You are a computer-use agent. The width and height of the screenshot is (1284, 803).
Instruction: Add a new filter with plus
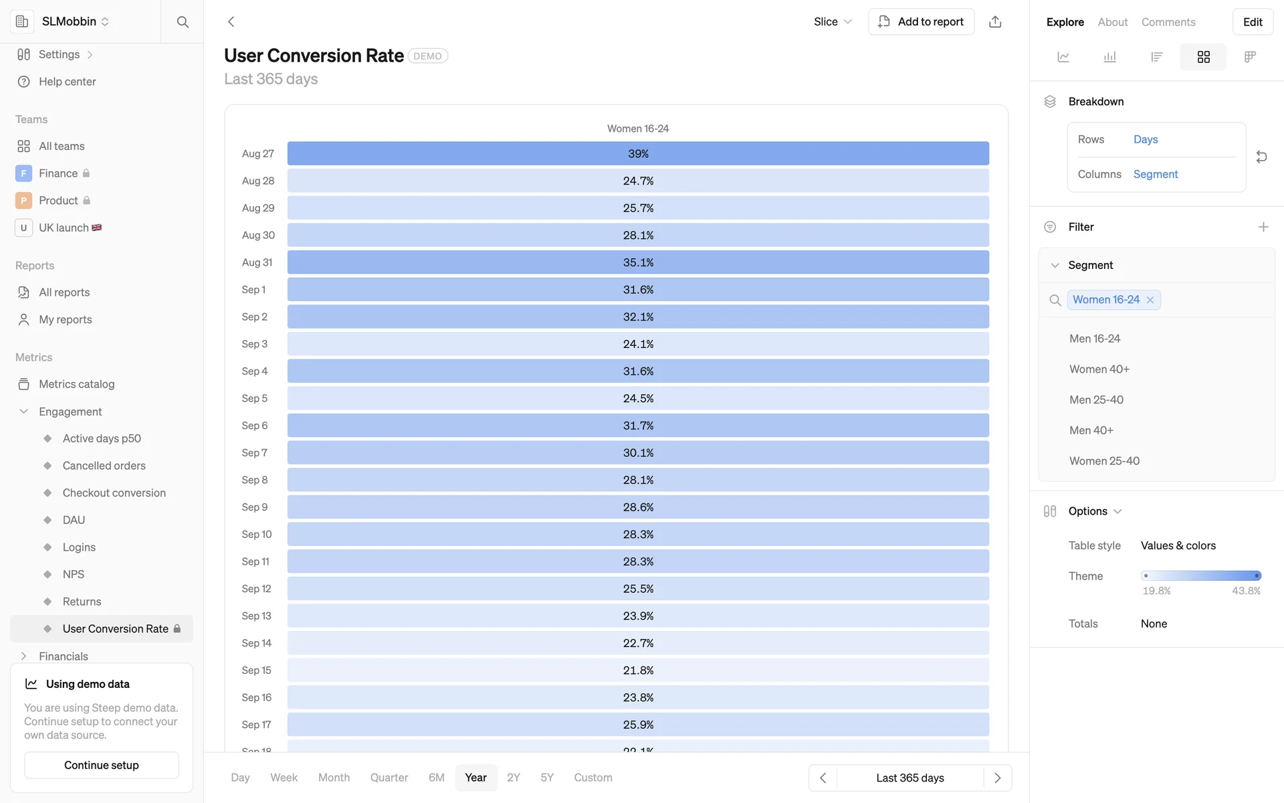1263,227
